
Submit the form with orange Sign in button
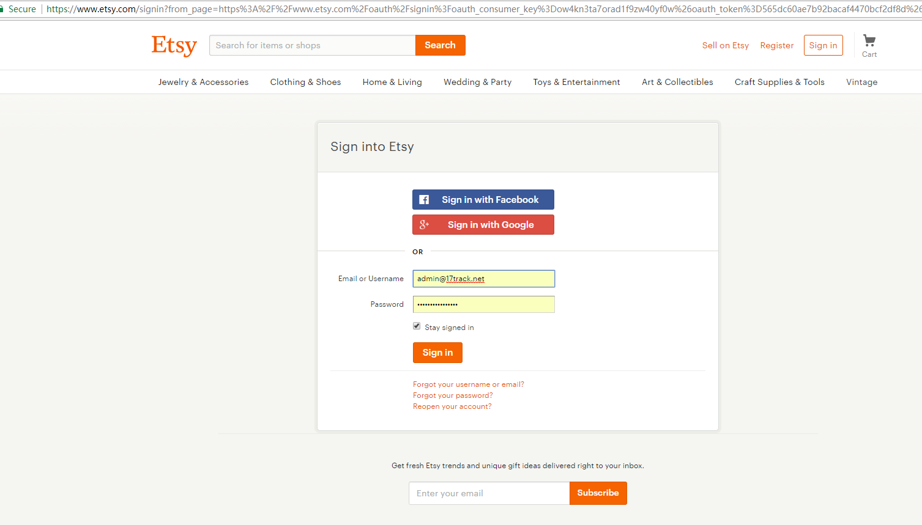point(437,353)
